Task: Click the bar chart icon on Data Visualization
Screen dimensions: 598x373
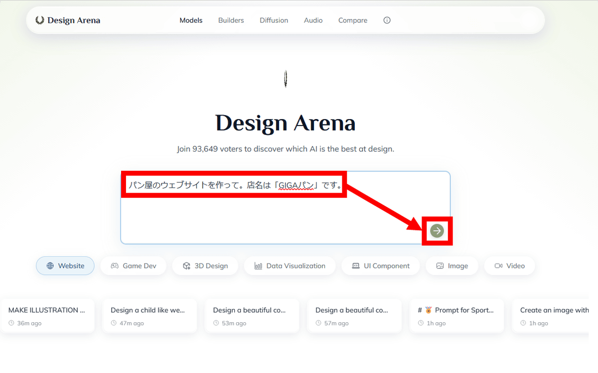Action: (258, 266)
